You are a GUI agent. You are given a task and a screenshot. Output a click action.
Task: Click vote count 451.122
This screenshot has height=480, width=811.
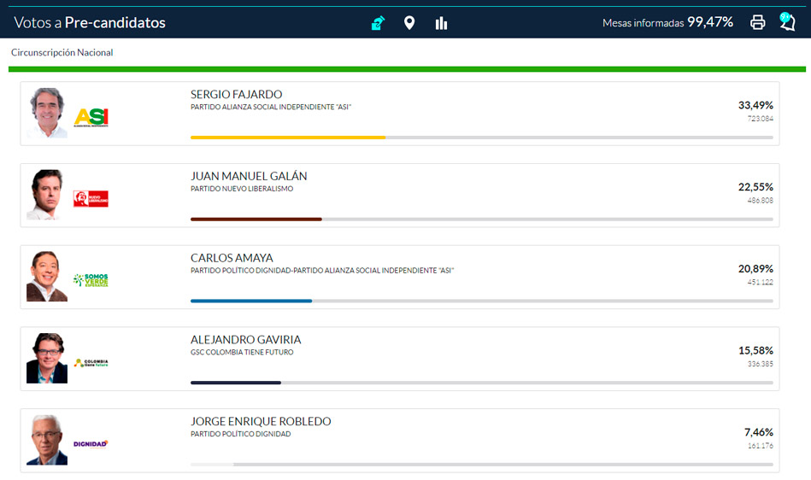tap(761, 282)
